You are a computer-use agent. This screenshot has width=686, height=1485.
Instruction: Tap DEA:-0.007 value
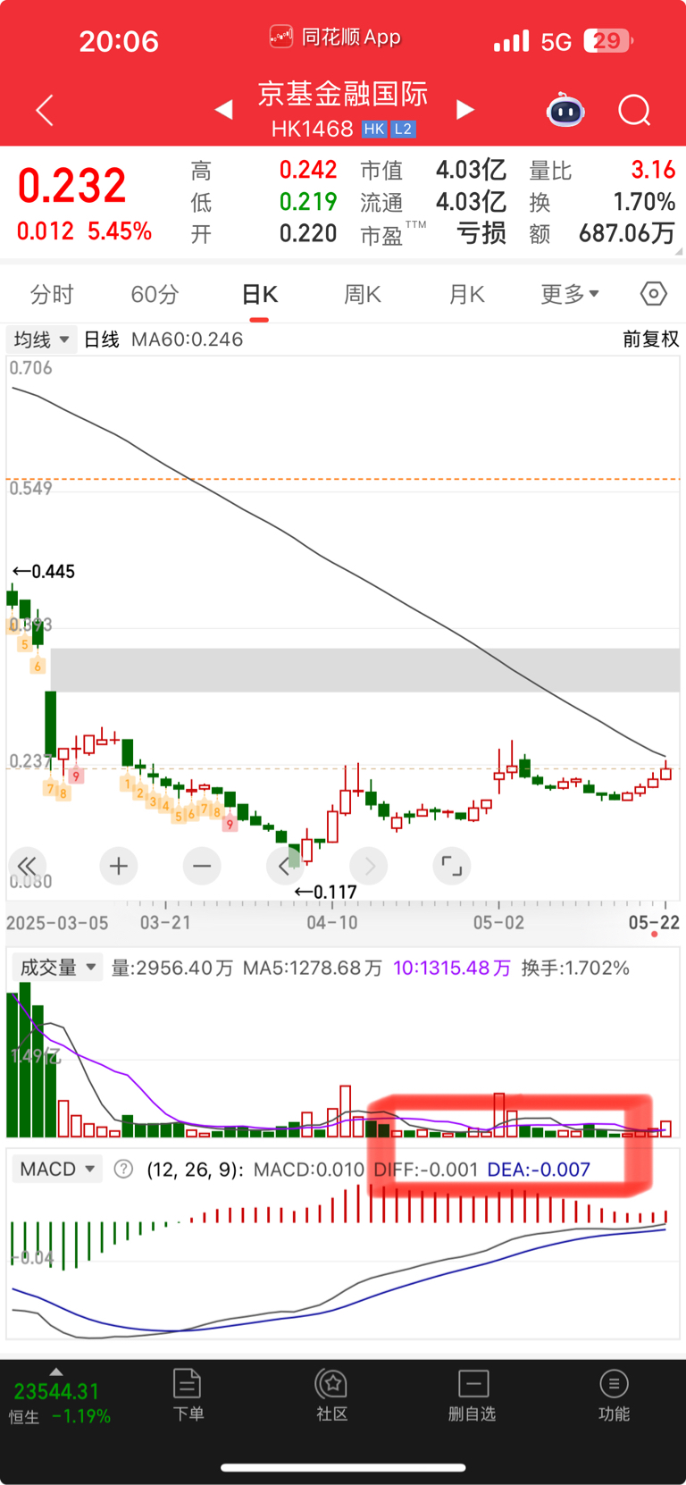539,1170
